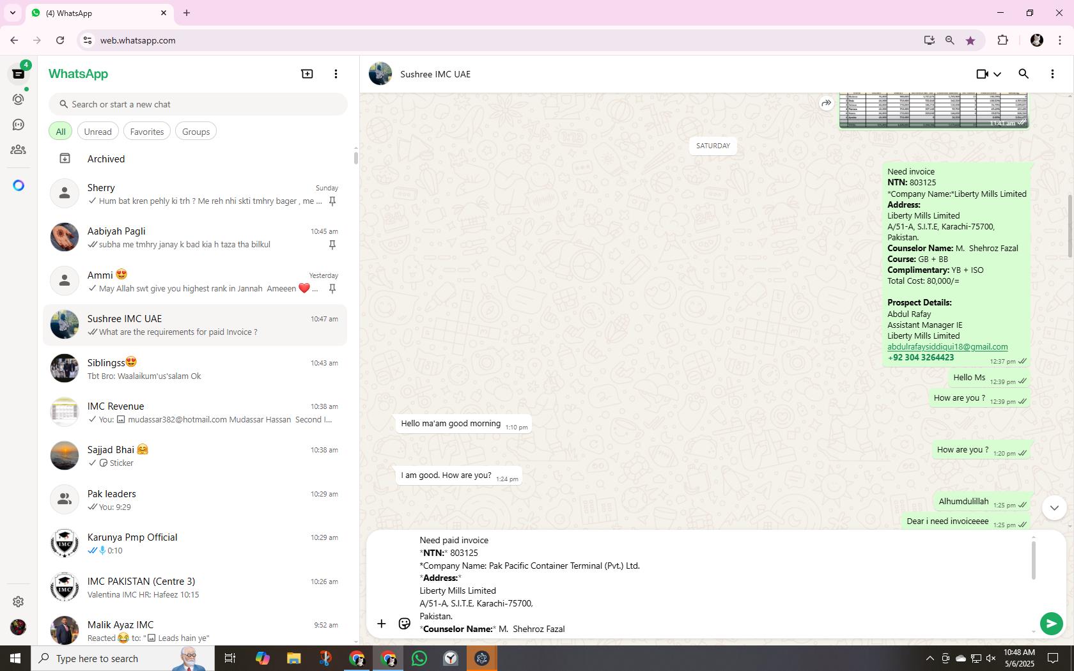
Task: Open Meta AI ring icon
Action: [18, 185]
